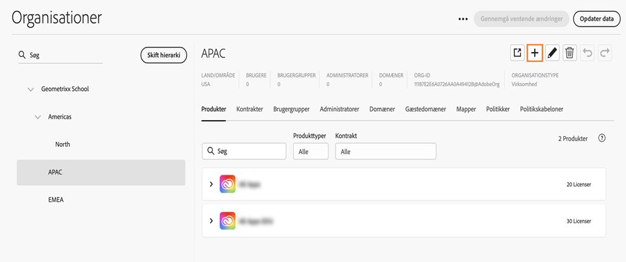Open the Politikskabeloner tab
Viewport: 626px width, 262px height.
542,109
